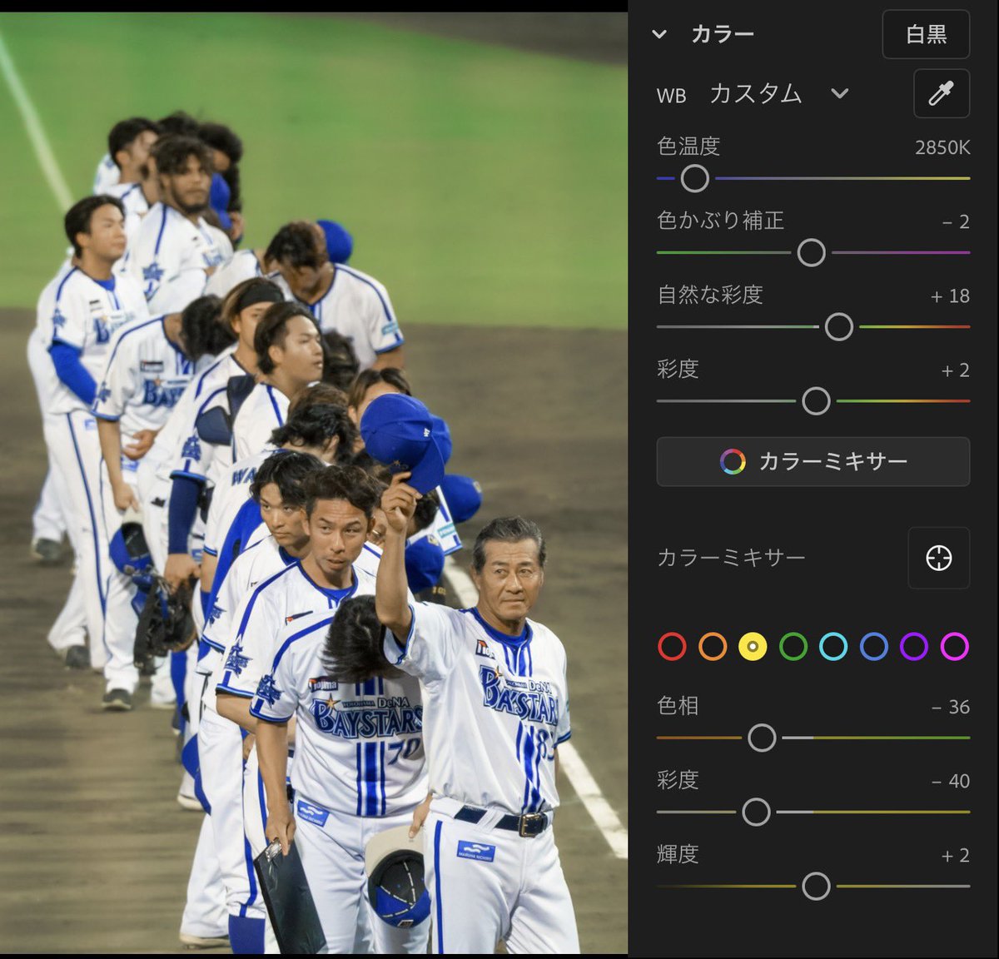The image size is (999, 959).
Task: Switch photo to 白黒 mode
Action: point(926,34)
